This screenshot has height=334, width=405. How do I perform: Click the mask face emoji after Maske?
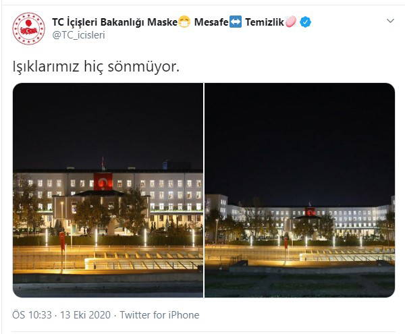click(x=184, y=22)
